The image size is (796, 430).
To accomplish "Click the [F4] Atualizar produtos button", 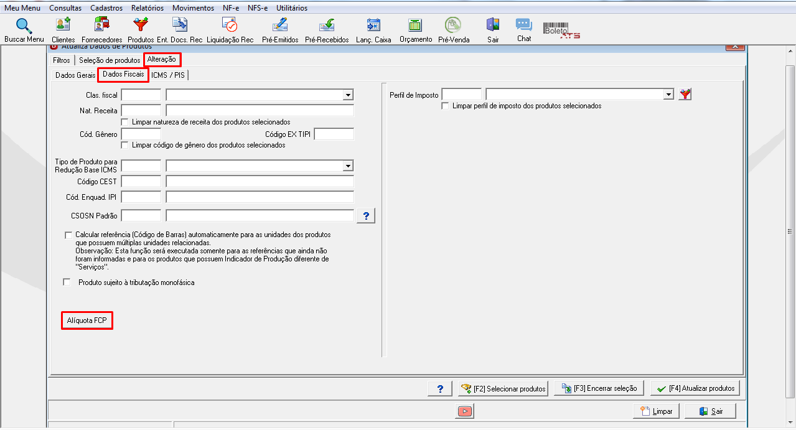I will [x=695, y=388].
